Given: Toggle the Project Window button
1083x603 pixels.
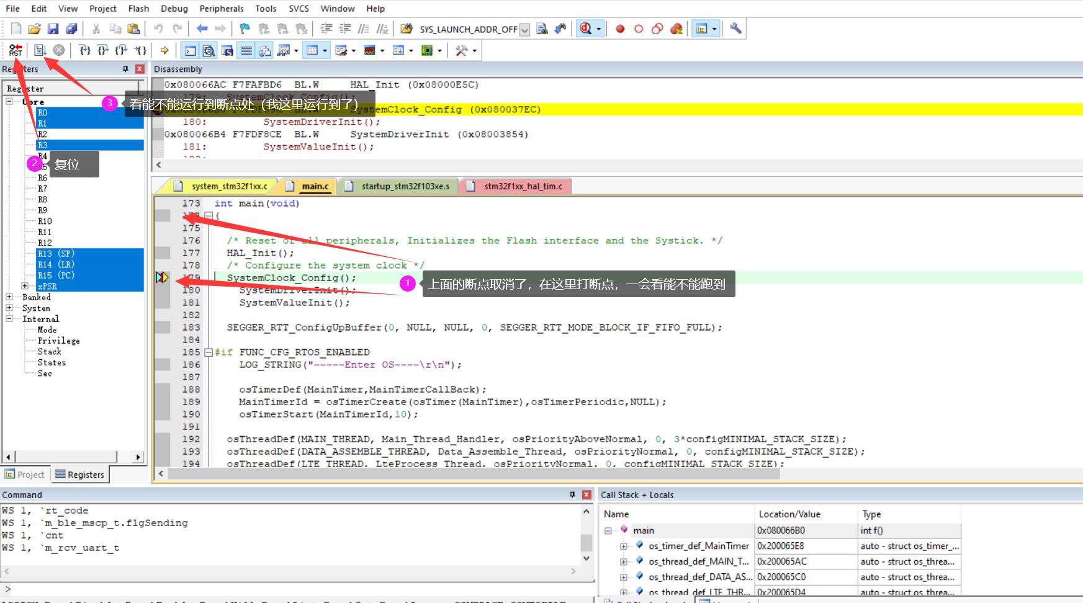Looking at the screenshot, I should click(x=701, y=29).
